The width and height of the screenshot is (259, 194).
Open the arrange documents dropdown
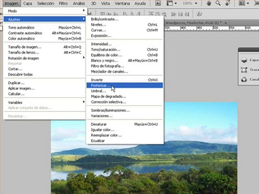coord(244,3)
